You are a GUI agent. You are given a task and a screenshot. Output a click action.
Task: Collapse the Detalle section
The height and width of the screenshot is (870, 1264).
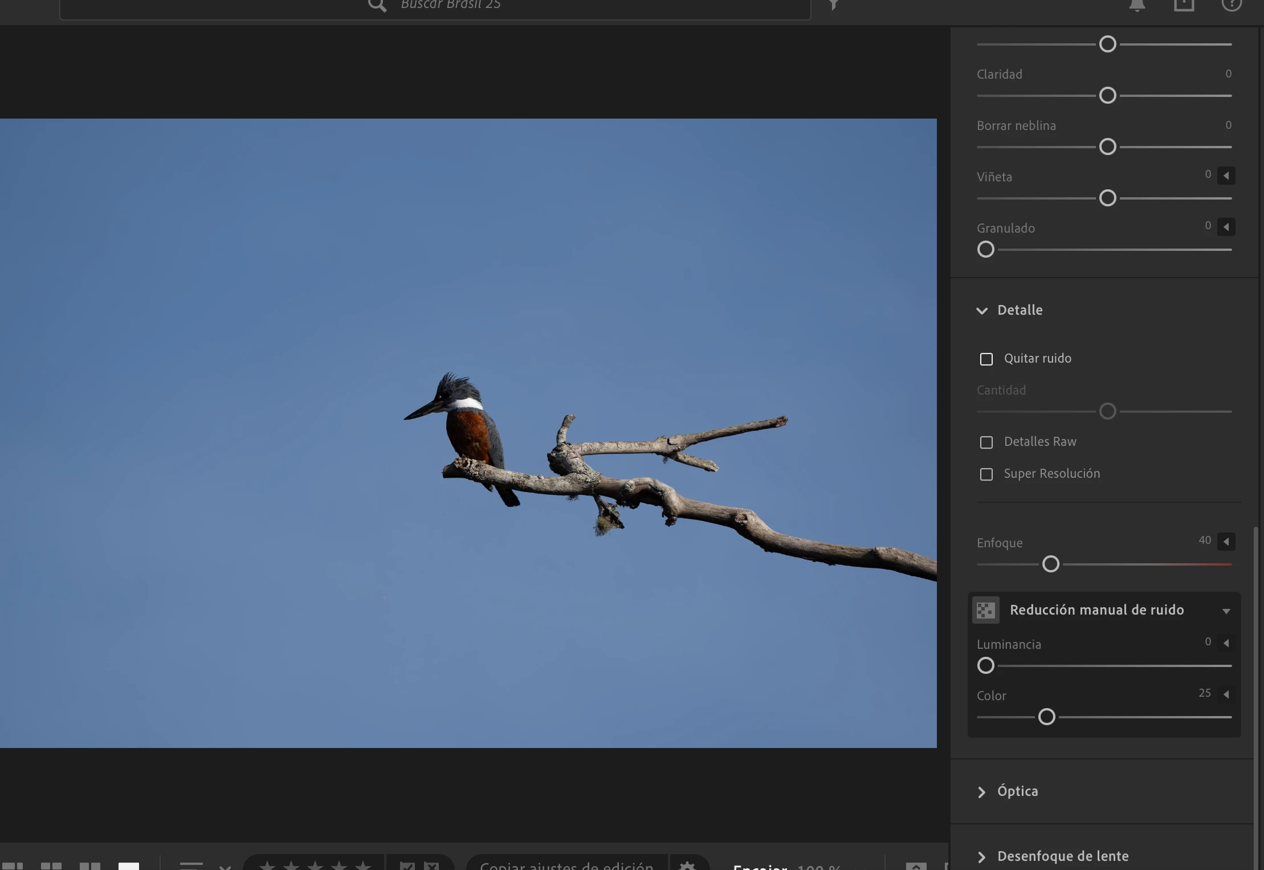[x=982, y=311]
